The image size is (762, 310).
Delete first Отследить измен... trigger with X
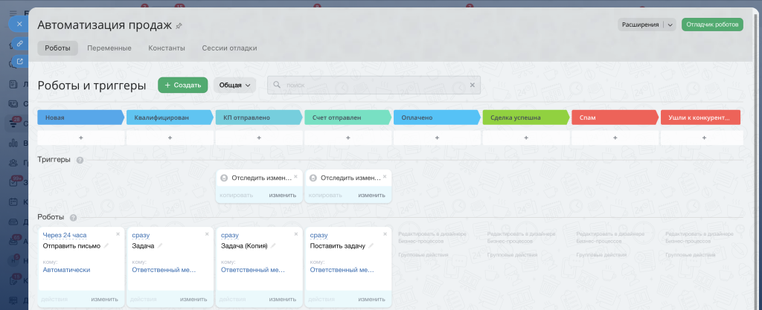click(x=296, y=177)
